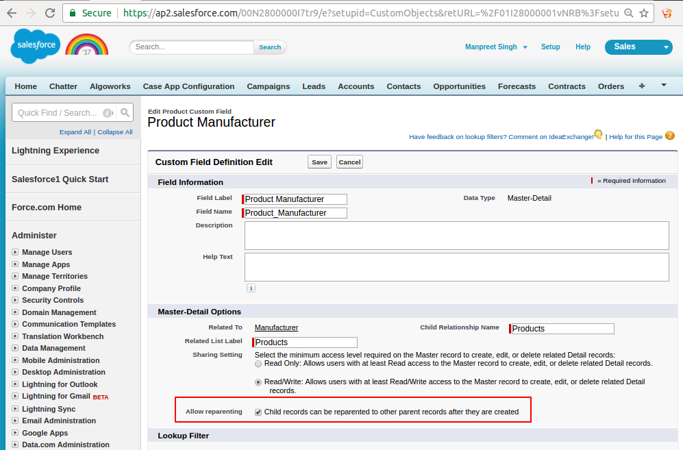The image size is (683, 450).
Task: Click the plus icon for all tabs
Action: click(x=642, y=86)
